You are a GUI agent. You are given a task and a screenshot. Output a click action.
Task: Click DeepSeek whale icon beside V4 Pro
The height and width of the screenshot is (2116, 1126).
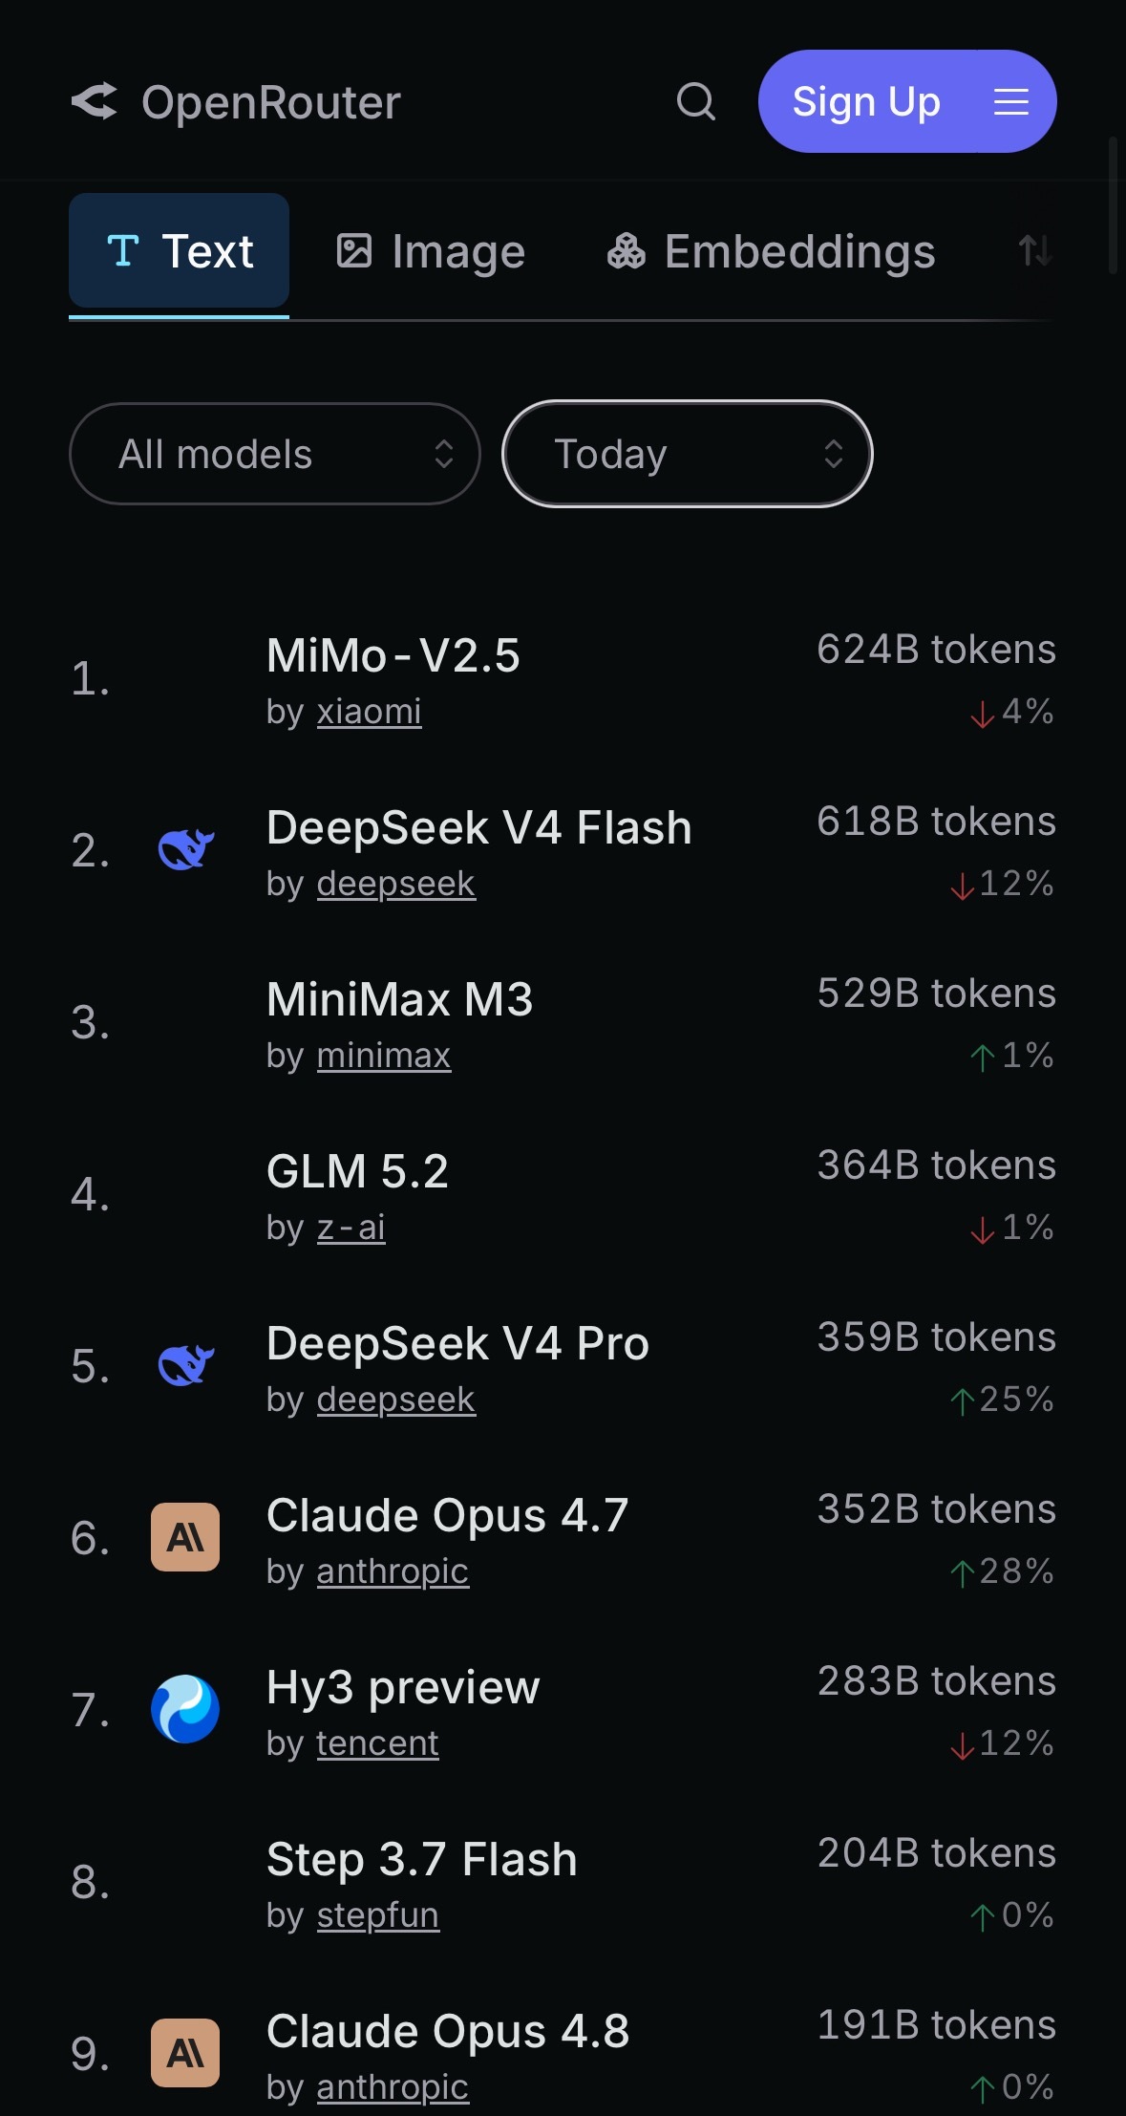click(x=185, y=1365)
